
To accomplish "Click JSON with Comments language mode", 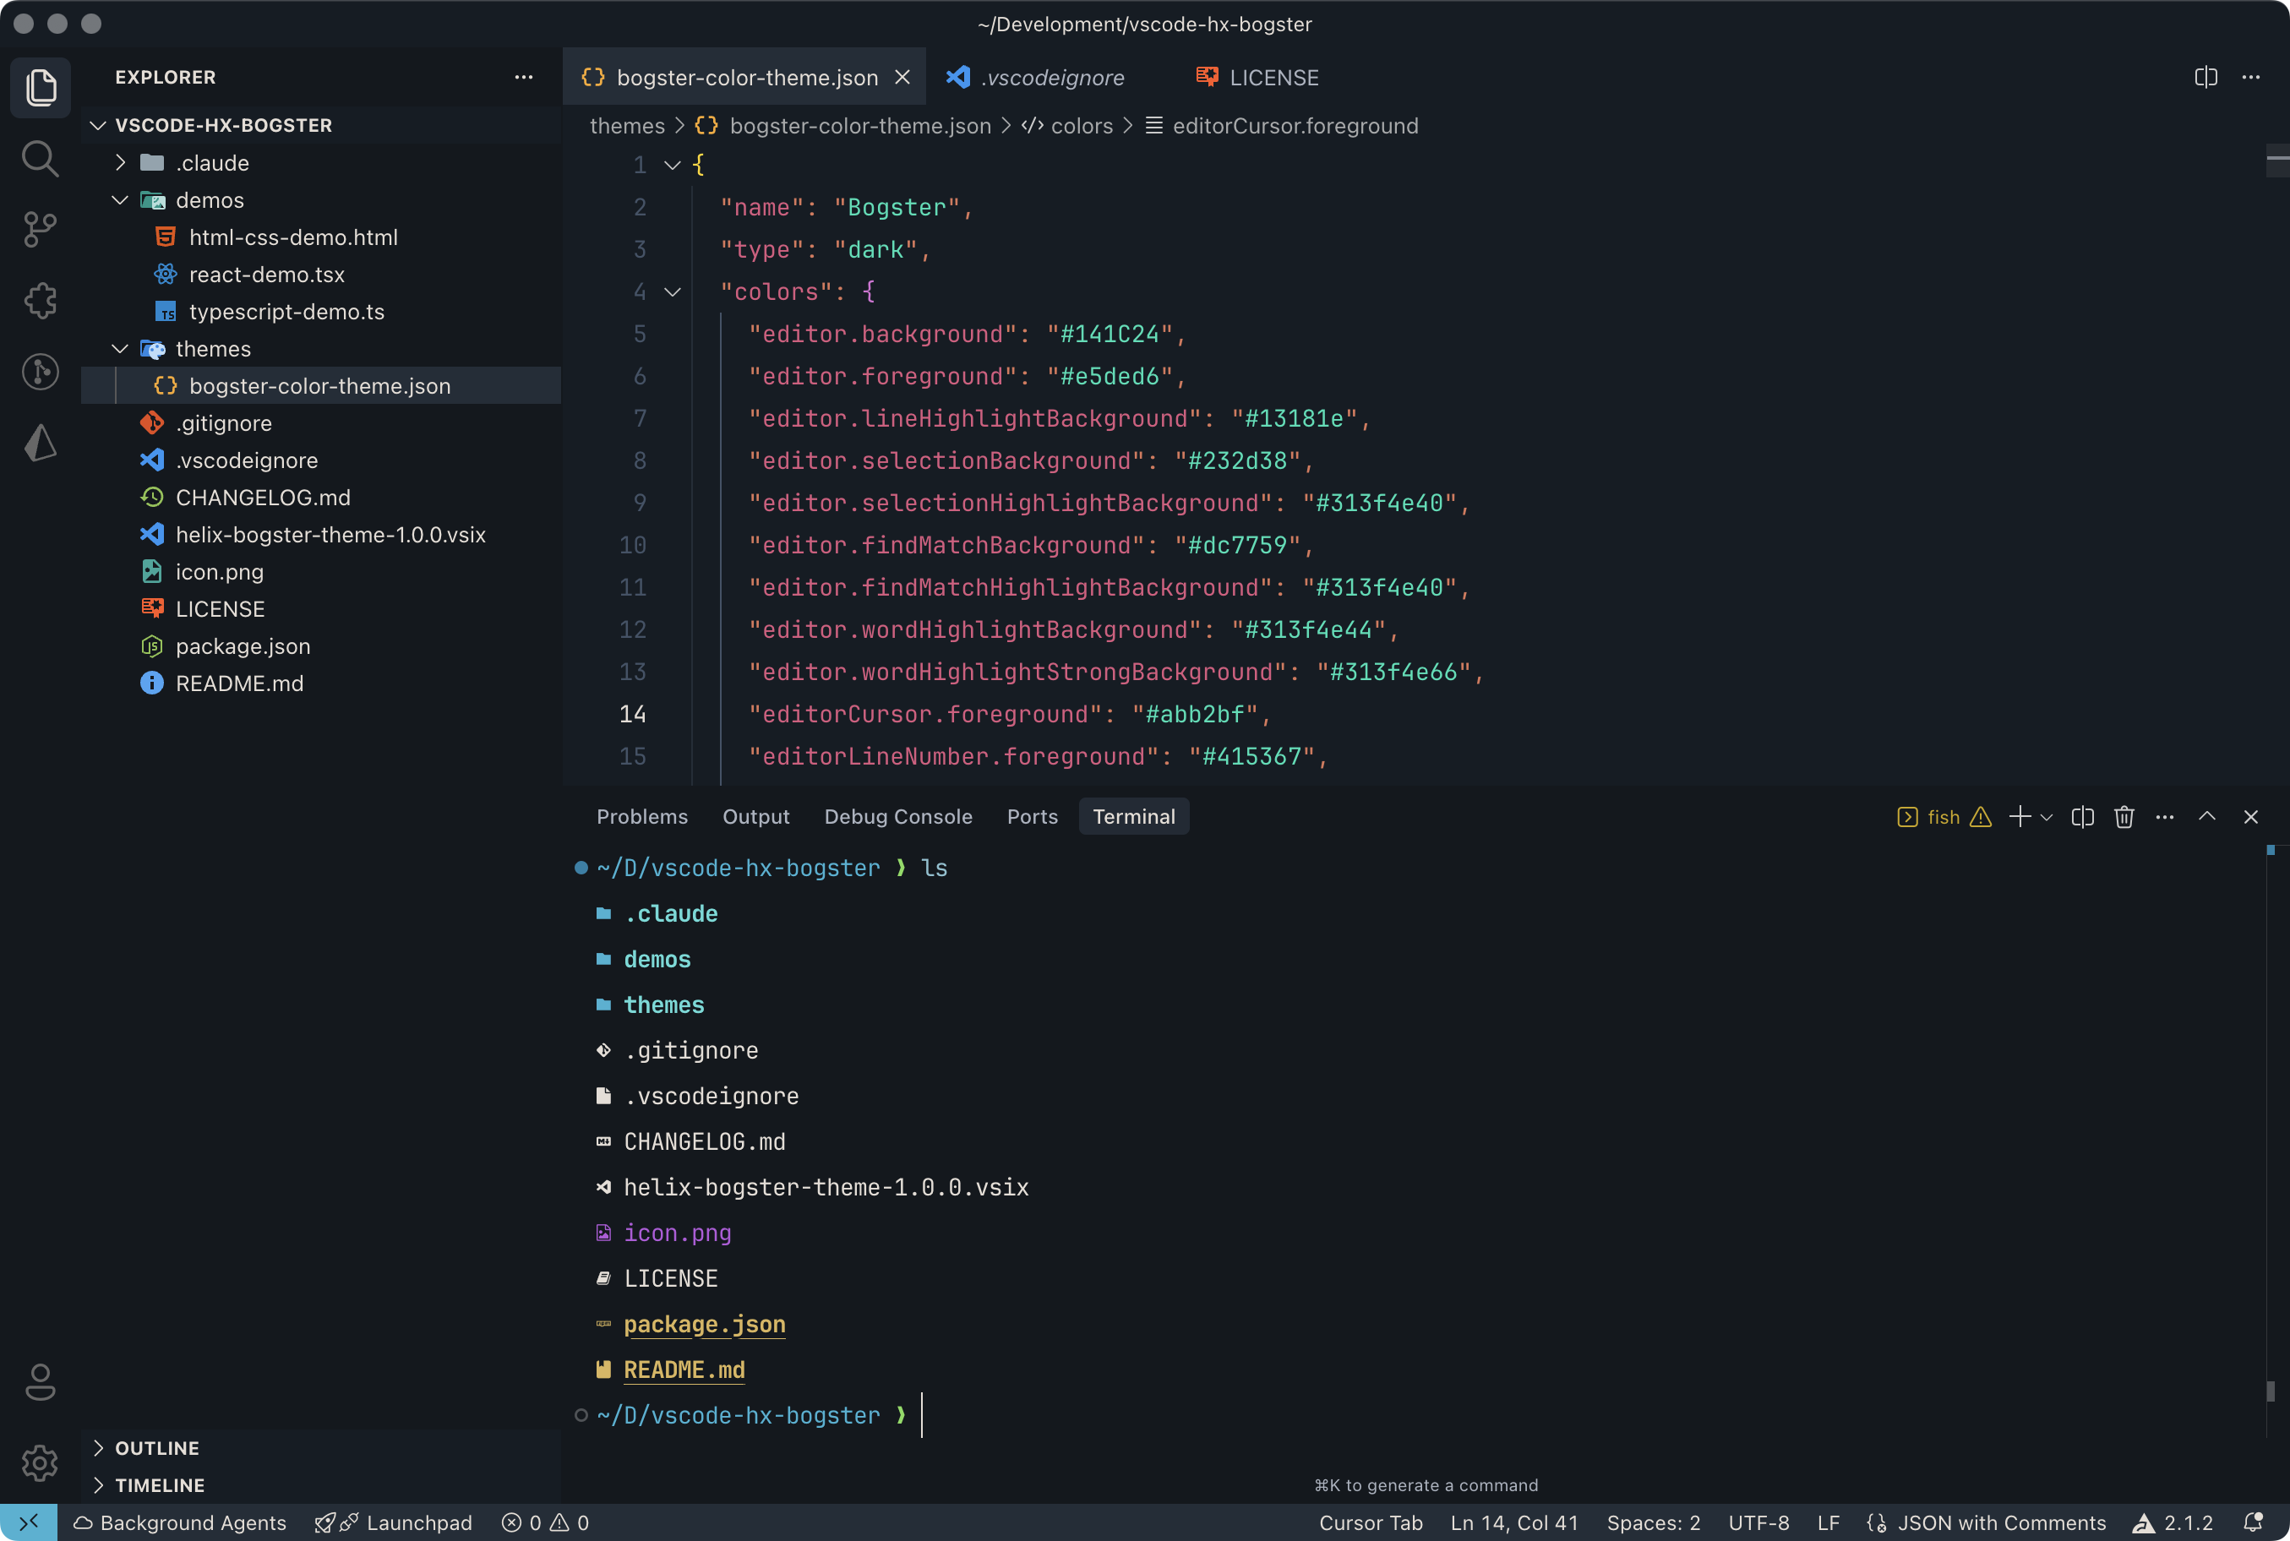I will tap(2000, 1522).
